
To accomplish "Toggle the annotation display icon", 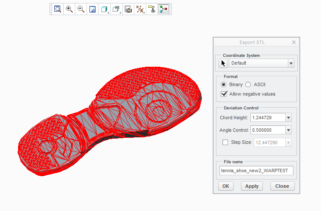I will pos(152,9).
